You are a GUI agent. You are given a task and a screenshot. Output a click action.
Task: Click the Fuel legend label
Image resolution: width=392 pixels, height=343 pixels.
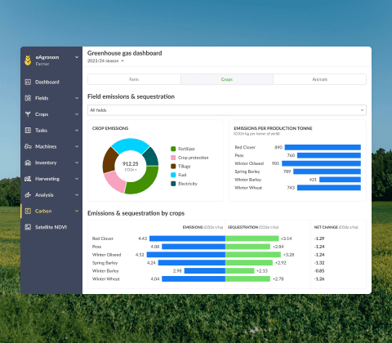[182, 175]
